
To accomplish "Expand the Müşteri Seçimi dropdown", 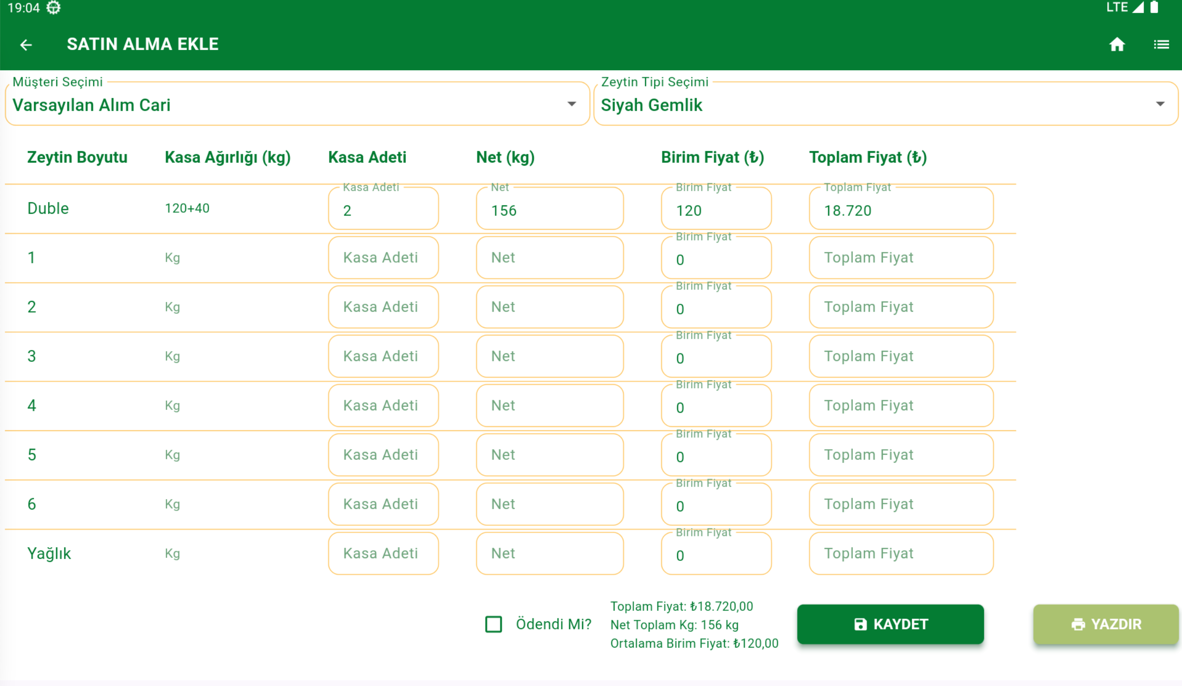I will [x=297, y=105].
